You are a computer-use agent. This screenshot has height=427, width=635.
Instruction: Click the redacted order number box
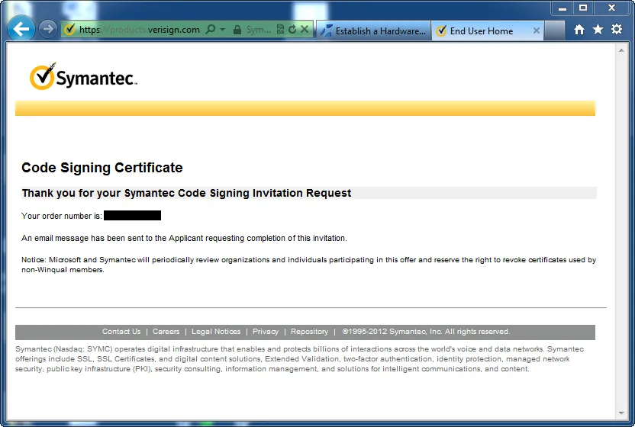[x=133, y=215]
